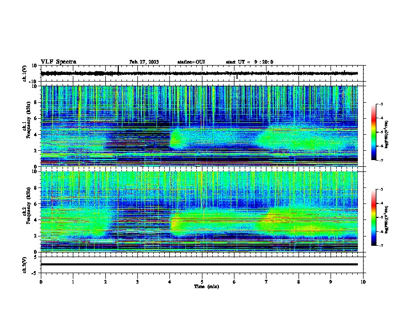Image resolution: width=409 pixels, height=316 pixels.
Task: Click the "-3" tick on the ch.1 colorbar
Action: tap(381, 104)
